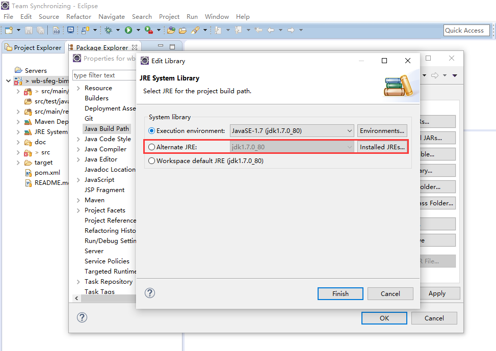Screen dimensions: 496x351
Task: Click the Open Task folder icon
Action: [182, 31]
